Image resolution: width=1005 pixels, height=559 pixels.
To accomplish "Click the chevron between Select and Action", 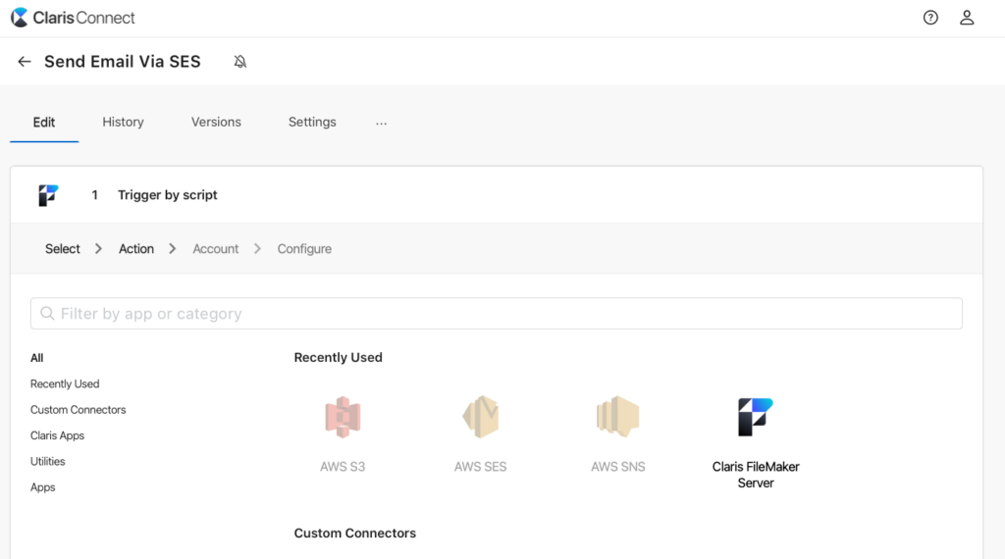I will (x=99, y=248).
